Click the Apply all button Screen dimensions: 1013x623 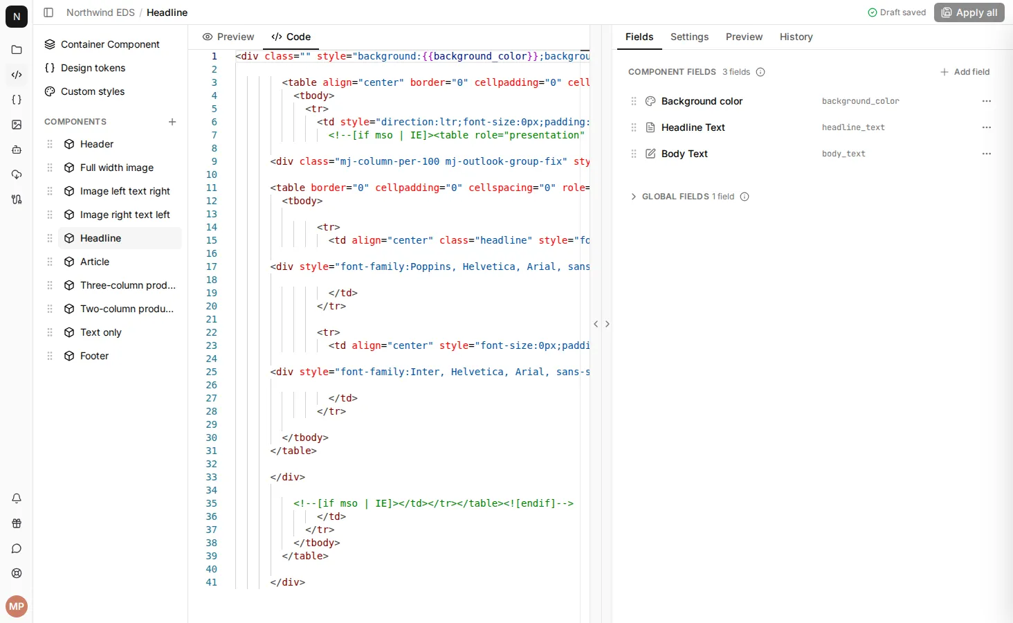click(969, 12)
